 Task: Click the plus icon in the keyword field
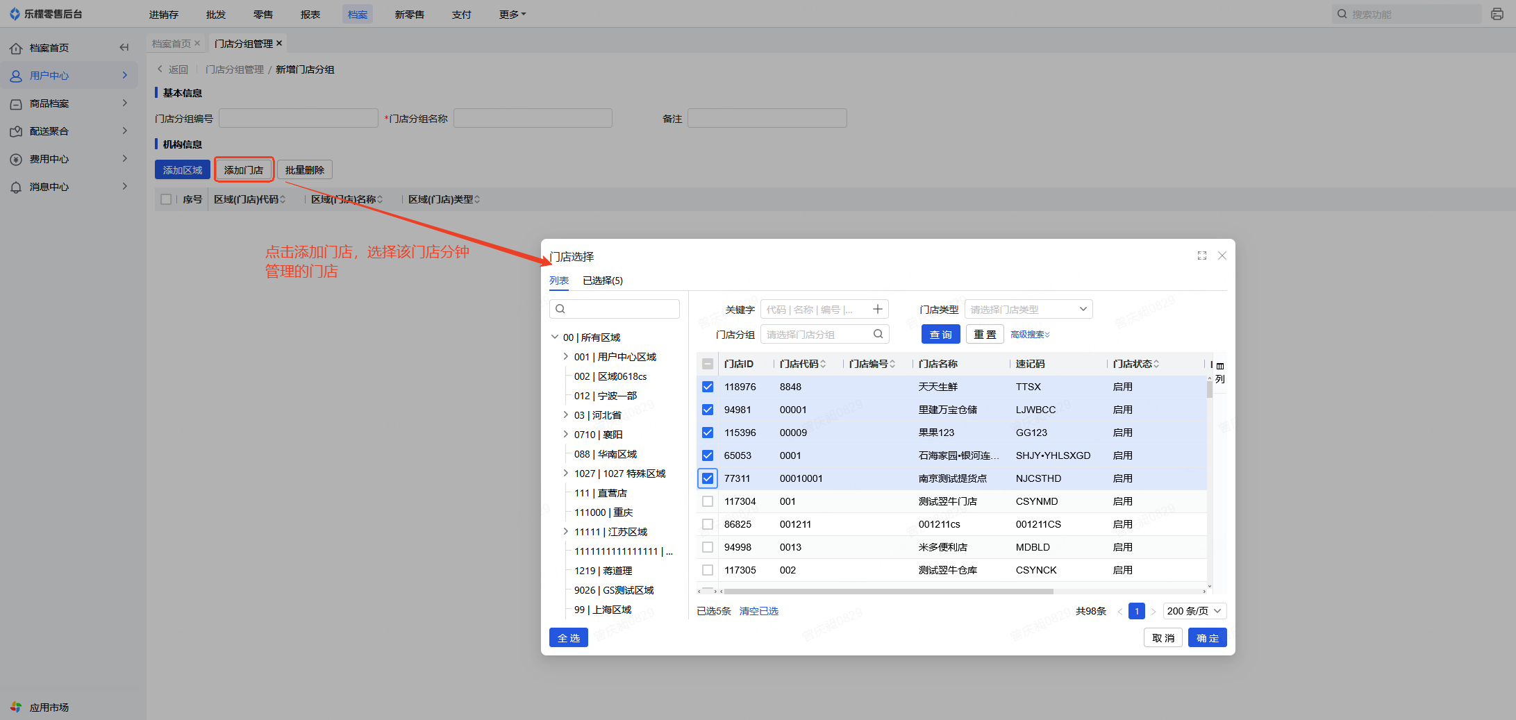878,310
